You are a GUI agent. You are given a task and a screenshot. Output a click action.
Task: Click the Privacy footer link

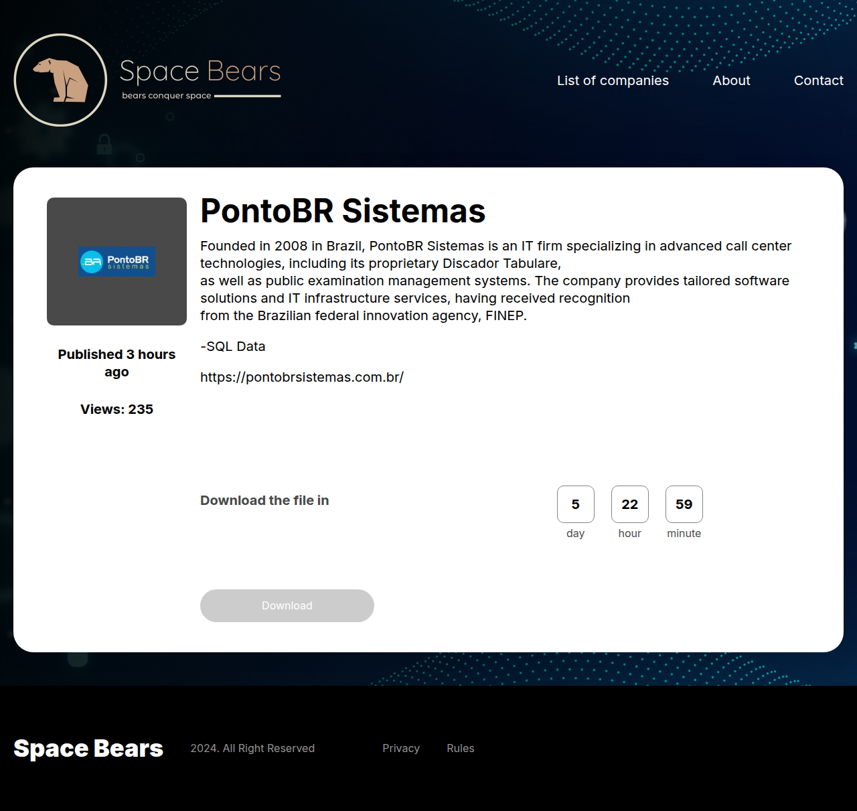click(401, 748)
